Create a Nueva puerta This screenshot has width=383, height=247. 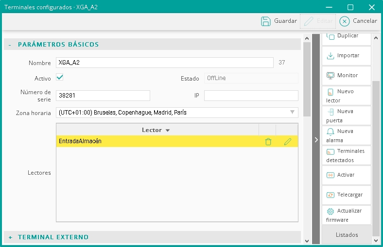coord(346,115)
